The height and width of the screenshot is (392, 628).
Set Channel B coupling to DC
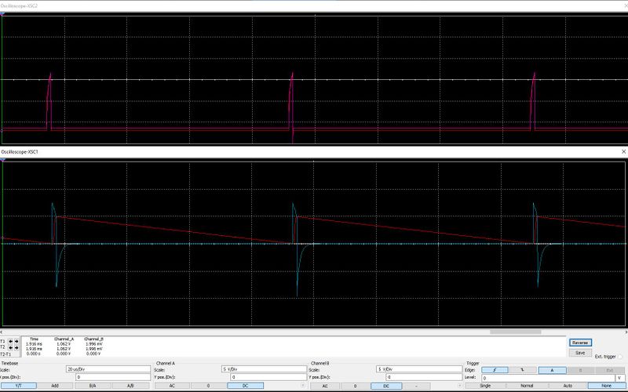[x=385, y=386]
